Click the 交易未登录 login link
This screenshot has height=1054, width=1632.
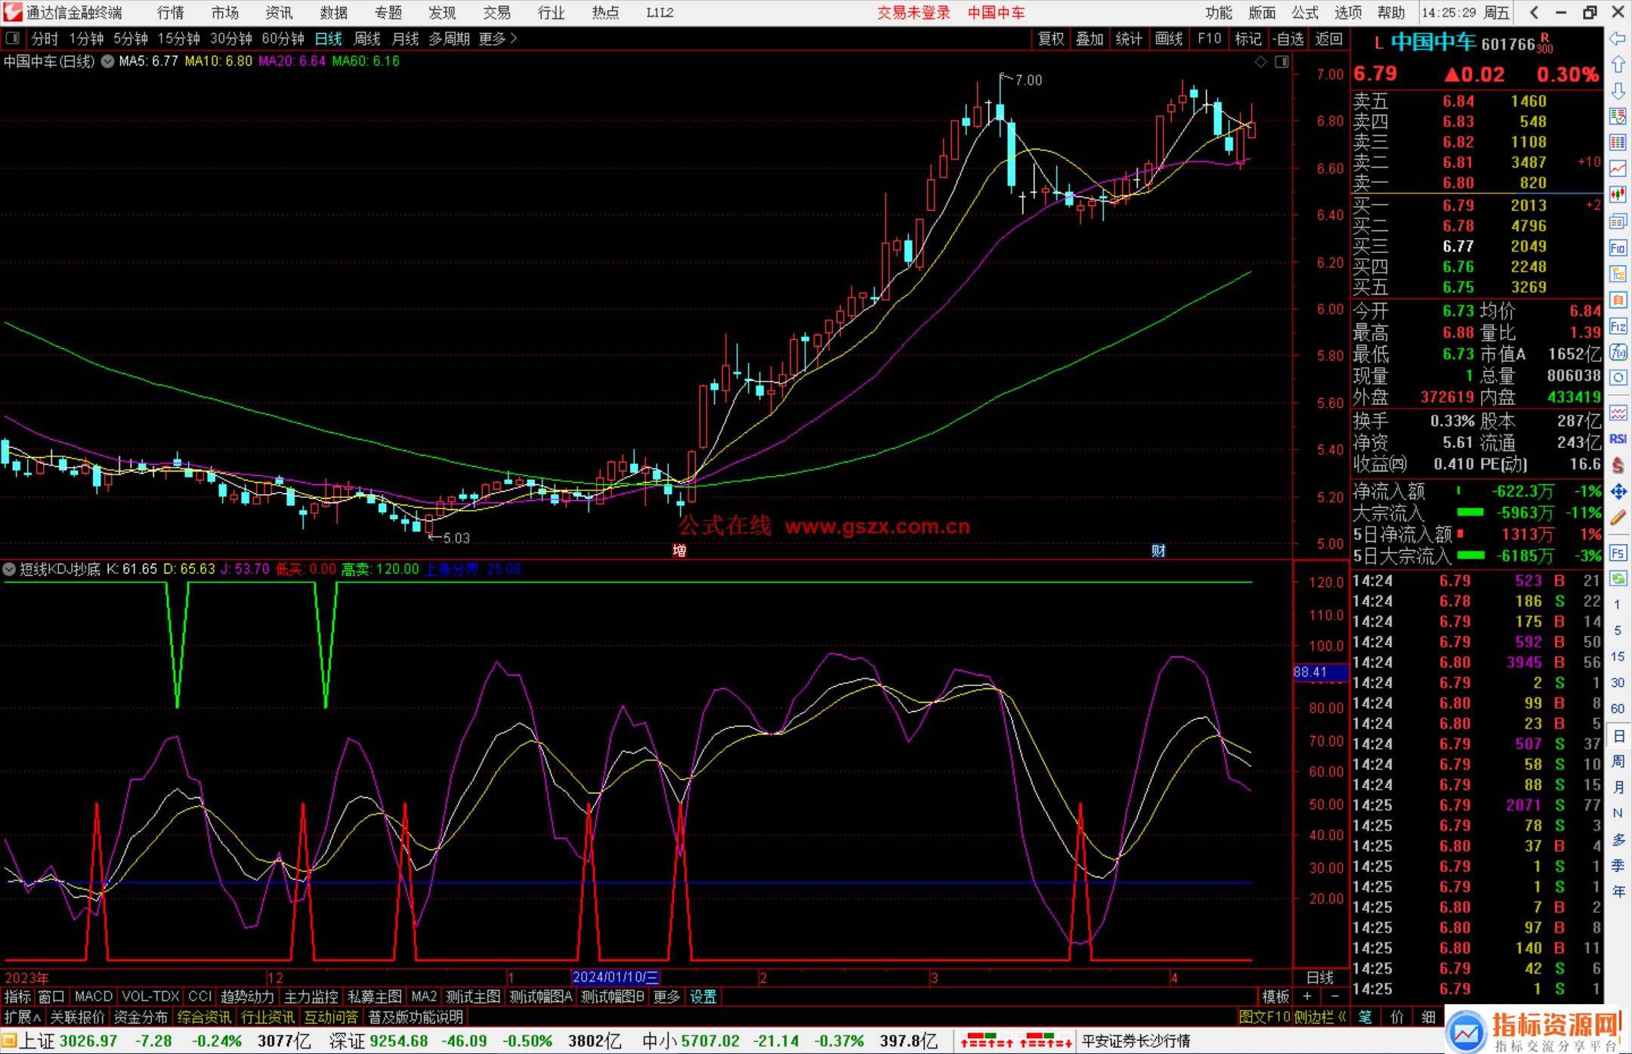[913, 13]
